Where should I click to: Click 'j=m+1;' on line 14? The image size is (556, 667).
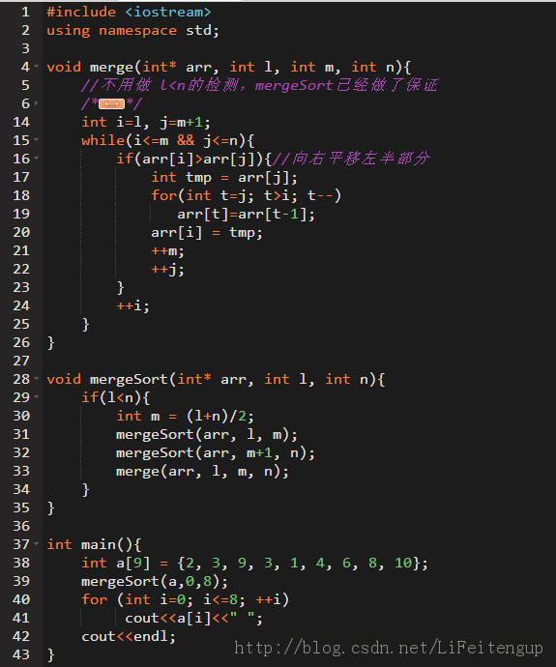tap(185, 123)
